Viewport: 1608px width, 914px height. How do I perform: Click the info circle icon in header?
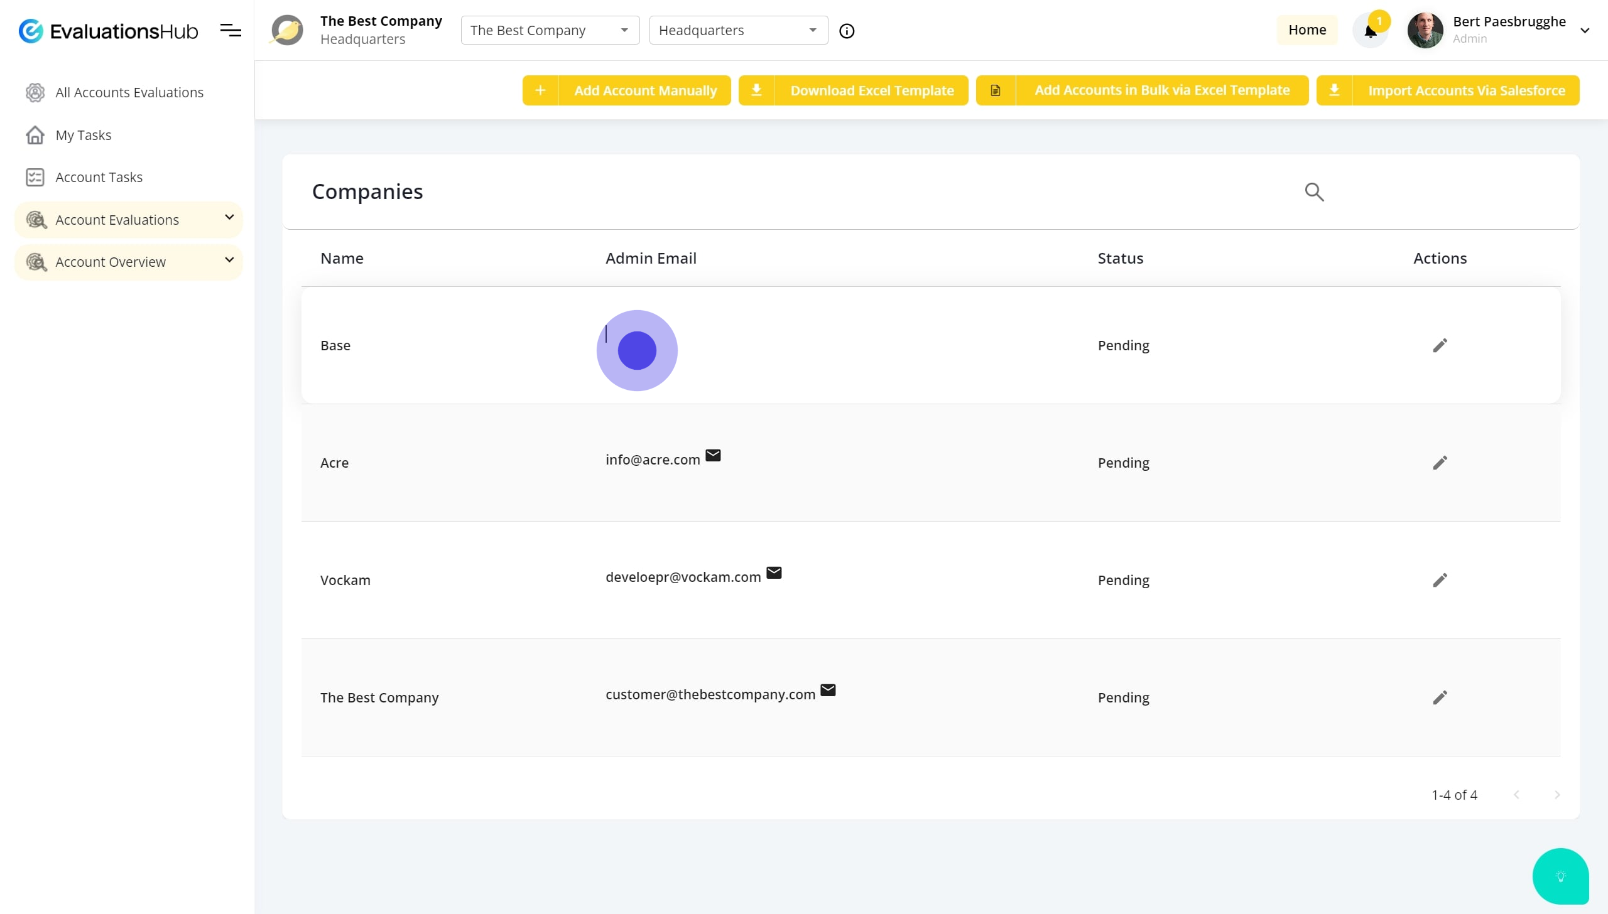coord(847,31)
